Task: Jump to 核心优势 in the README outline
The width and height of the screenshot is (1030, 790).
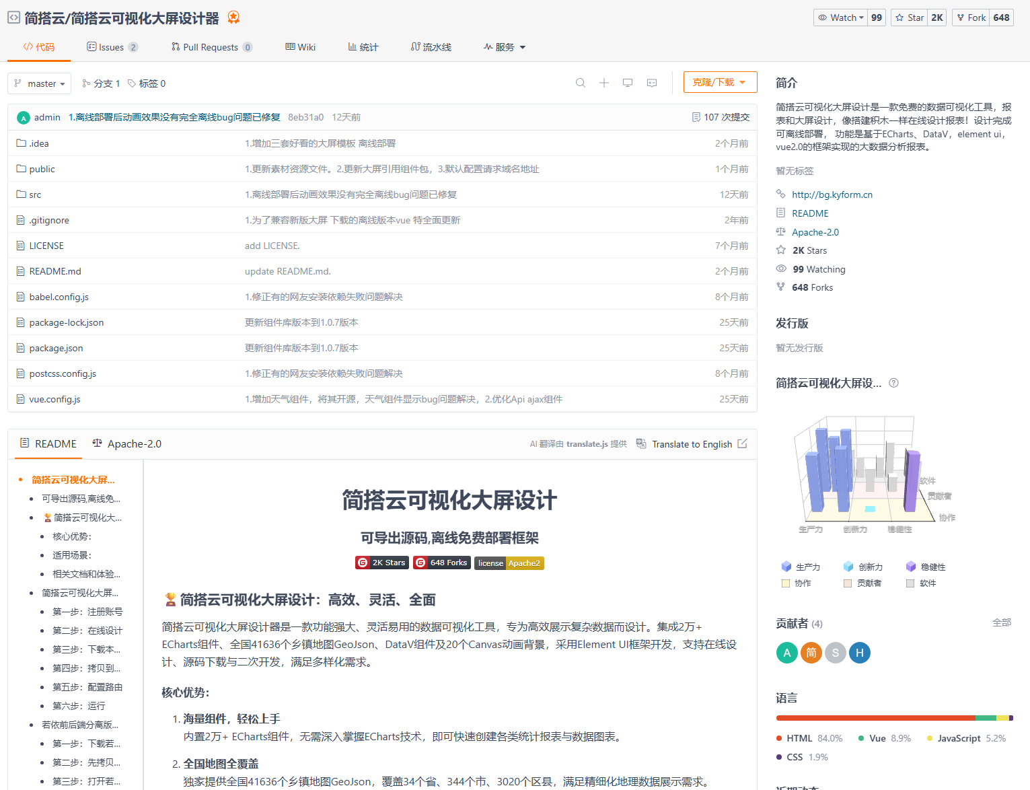Action: click(72, 536)
